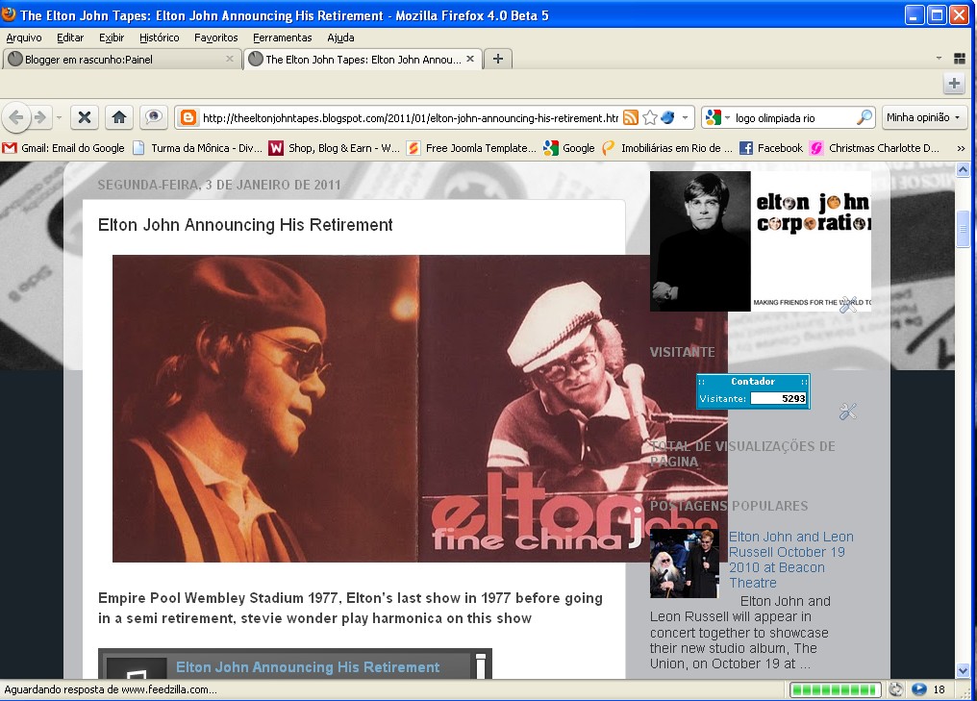Stop loading with the X toolbar button
Screen dimensions: 977x701
tap(85, 117)
